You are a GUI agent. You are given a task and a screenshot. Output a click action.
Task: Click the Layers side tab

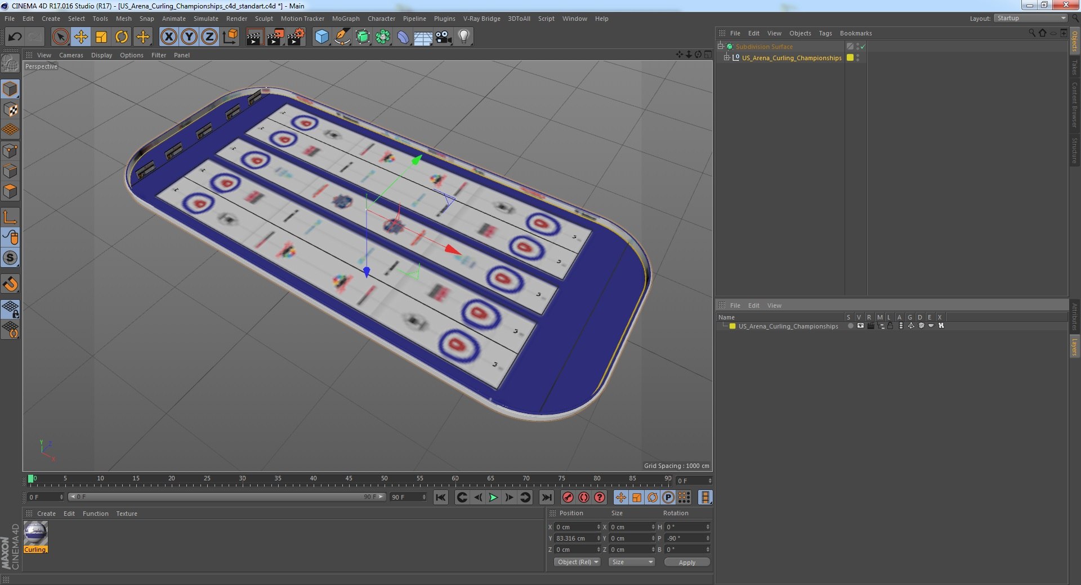click(1074, 346)
